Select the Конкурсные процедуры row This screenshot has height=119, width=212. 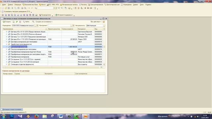(x=53, y=47)
